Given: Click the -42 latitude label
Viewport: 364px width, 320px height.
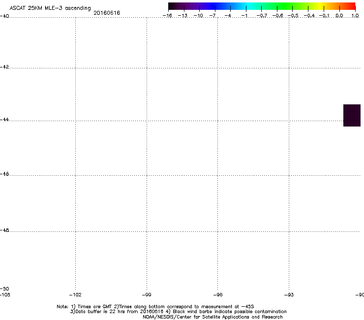Looking at the screenshot, I should click(x=4, y=67).
